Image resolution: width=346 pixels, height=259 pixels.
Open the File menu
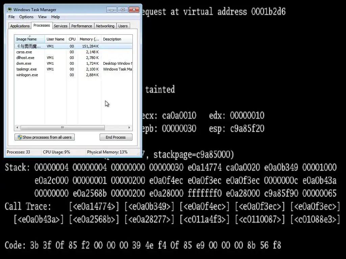tap(11, 17)
